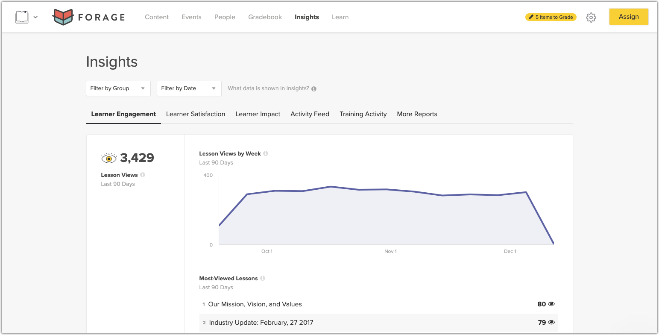Click the 80 views count
This screenshot has height=335, width=659.
point(542,304)
